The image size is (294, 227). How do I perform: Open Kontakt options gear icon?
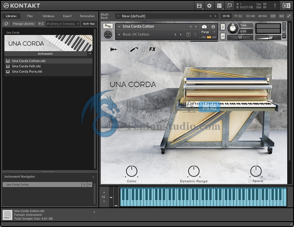209,6
